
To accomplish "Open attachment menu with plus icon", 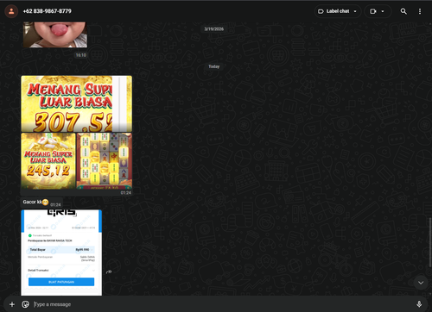I will click(12, 304).
